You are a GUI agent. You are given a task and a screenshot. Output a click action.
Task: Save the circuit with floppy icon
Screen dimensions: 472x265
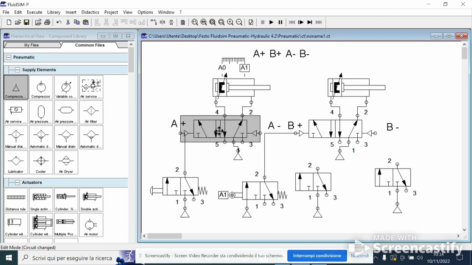click(x=27, y=22)
